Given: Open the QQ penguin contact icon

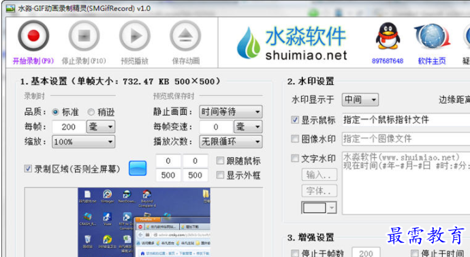Looking at the screenshot, I should [x=388, y=35].
